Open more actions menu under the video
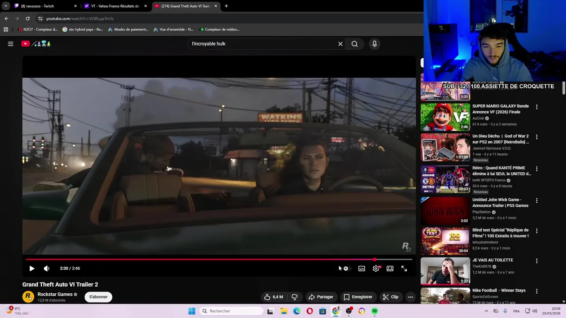 click(x=410, y=297)
